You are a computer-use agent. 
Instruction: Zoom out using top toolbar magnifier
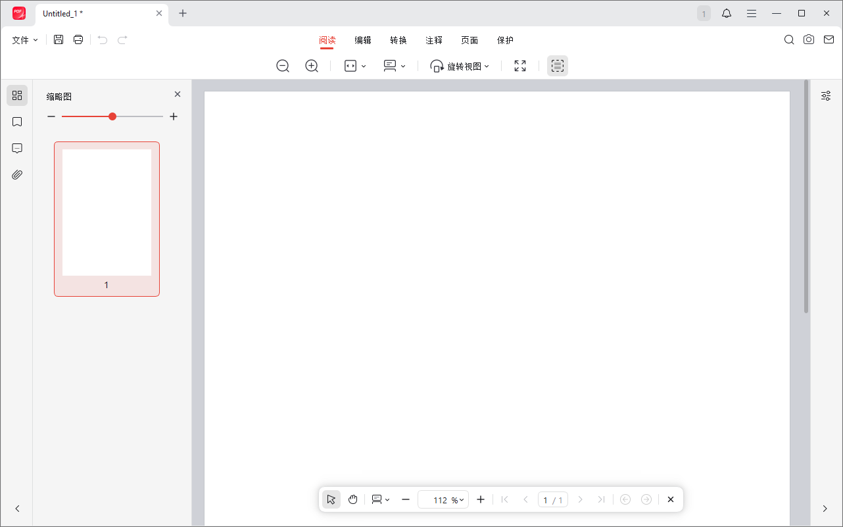(283, 66)
